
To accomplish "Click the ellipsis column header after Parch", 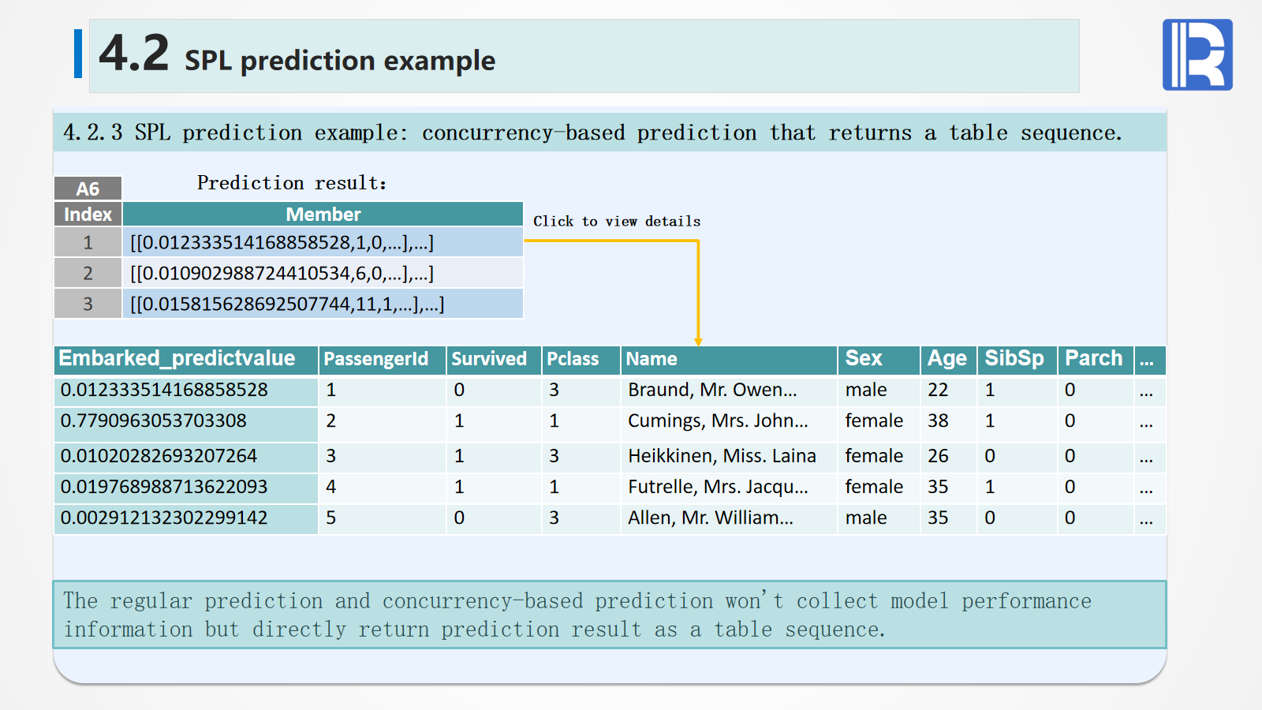I will pos(1148,360).
